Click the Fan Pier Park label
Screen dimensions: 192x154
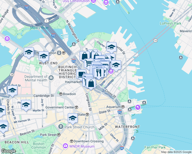155,147
